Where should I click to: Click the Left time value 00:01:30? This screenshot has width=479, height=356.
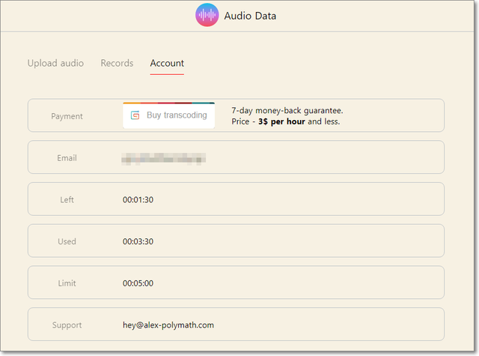138,200
